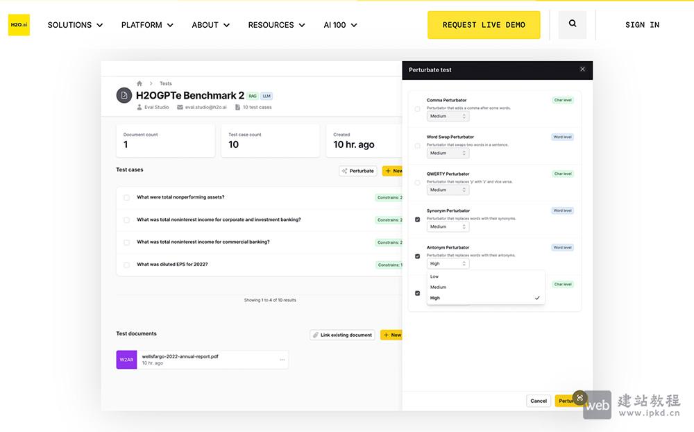Check the 'What were total nonperforming assets?' checkbox

coord(126,198)
